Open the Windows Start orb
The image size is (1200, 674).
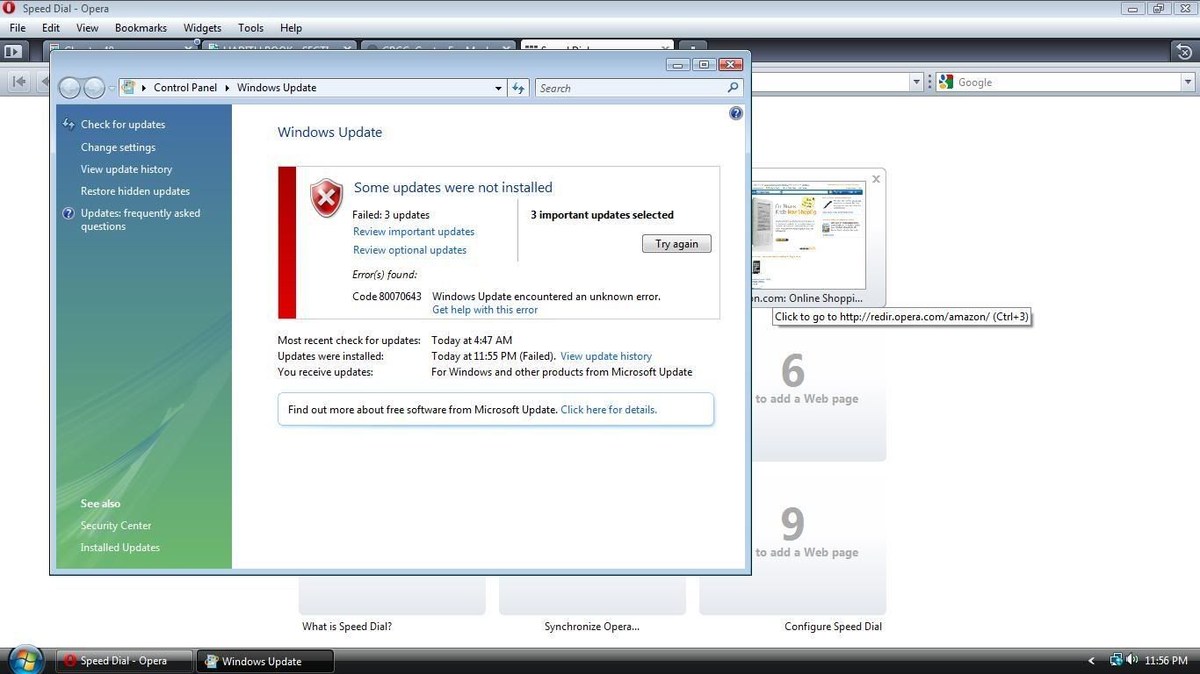pos(25,659)
